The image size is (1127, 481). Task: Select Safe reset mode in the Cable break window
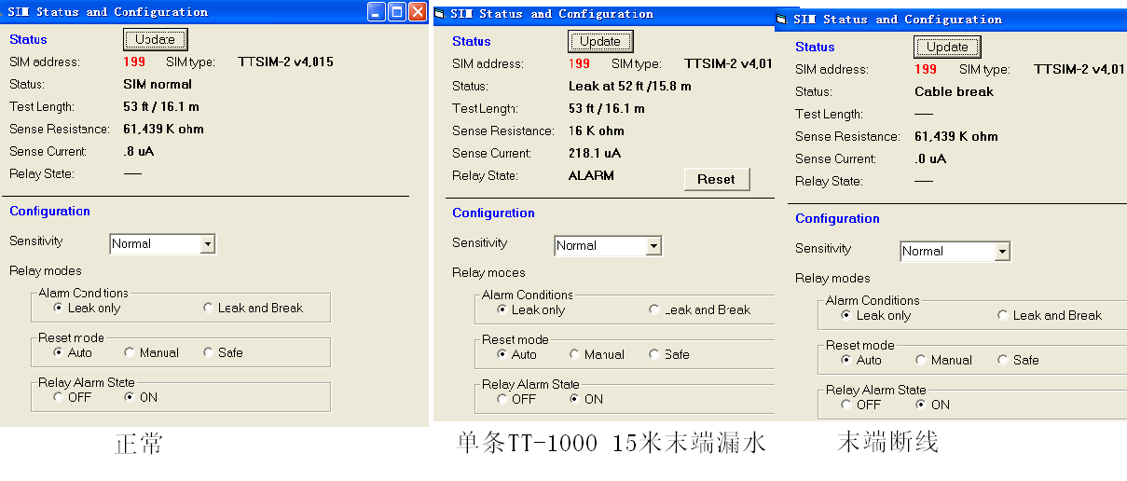pos(1003,361)
